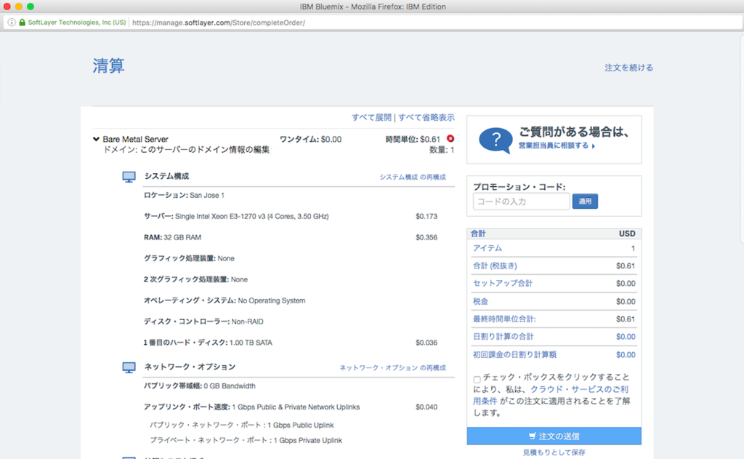744x459 pixels.
Task: Click the 初回課金の日割り計算額 row label
Action: tap(514, 354)
